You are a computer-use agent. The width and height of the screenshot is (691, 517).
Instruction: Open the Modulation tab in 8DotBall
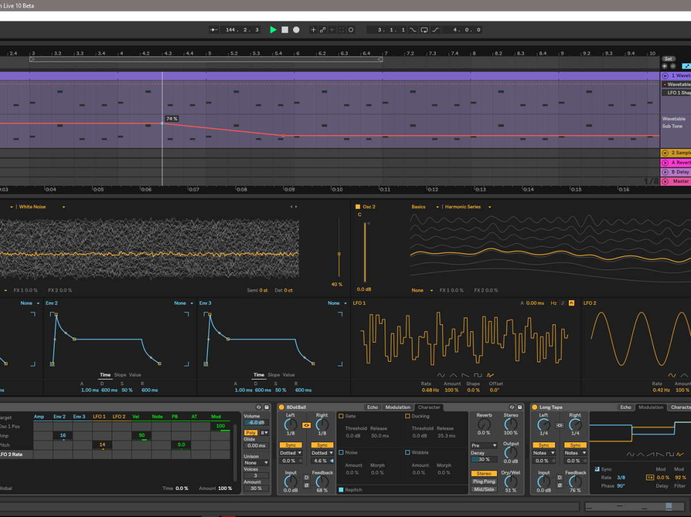(x=397, y=407)
